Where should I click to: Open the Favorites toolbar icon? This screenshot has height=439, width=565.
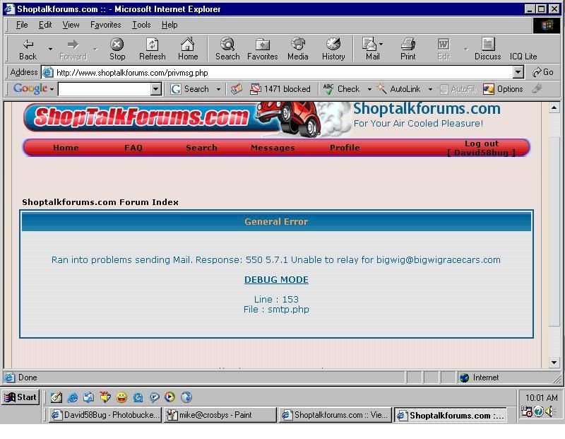point(262,45)
